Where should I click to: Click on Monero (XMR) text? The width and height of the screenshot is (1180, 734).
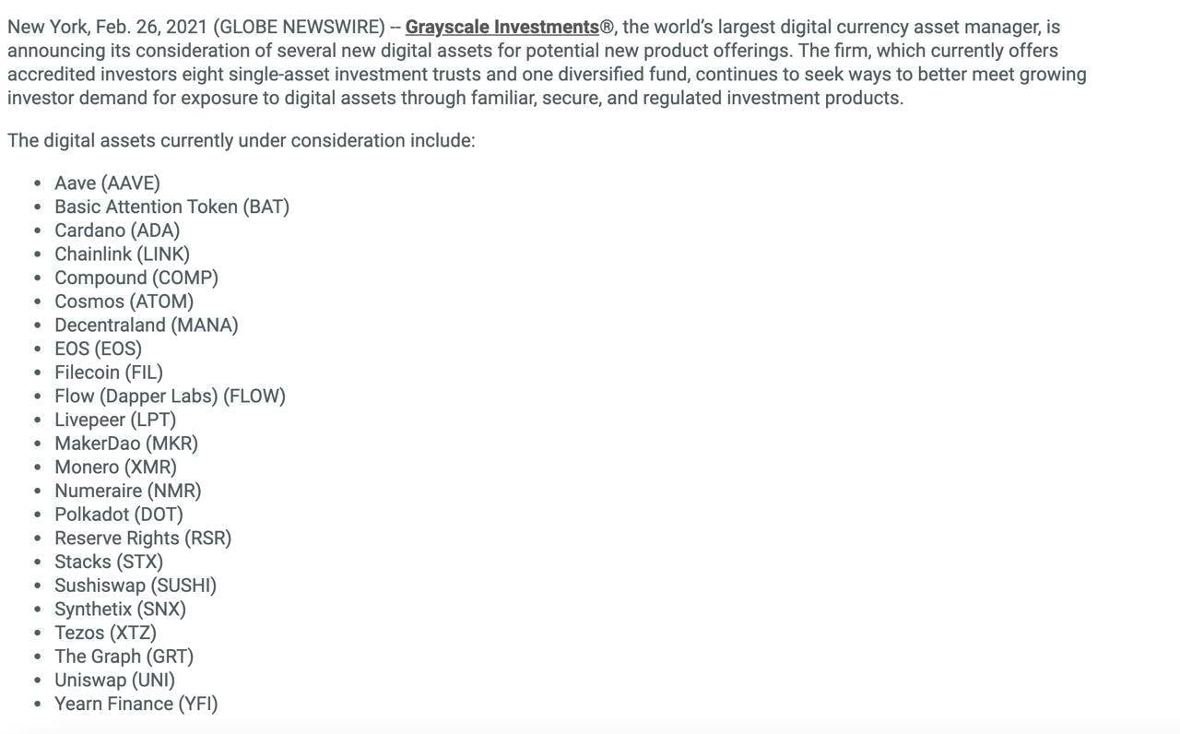pyautogui.click(x=115, y=467)
